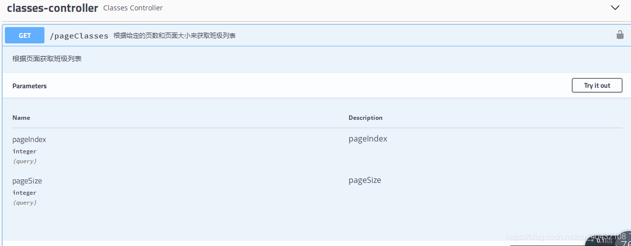Image resolution: width=631 pixels, height=246 pixels.
Task: Click the GET method badge
Action: 25,35
